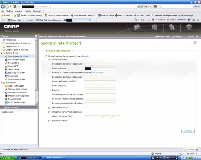Select the Server Web globe icon
Screen dimensions: 201x160
(6, 76)
